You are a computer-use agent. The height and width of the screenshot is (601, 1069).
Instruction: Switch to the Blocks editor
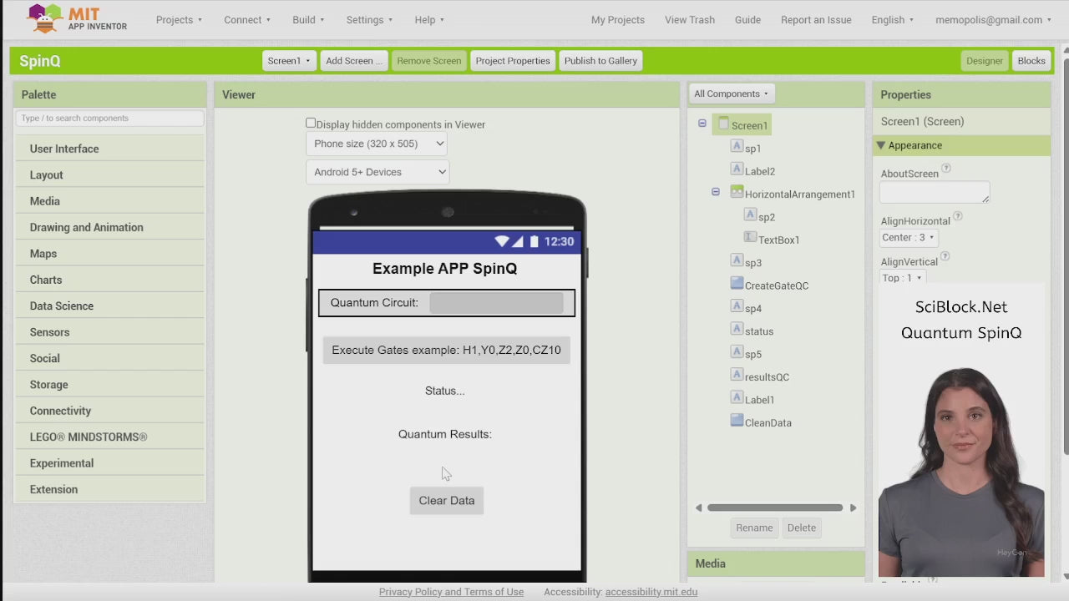[1031, 61]
